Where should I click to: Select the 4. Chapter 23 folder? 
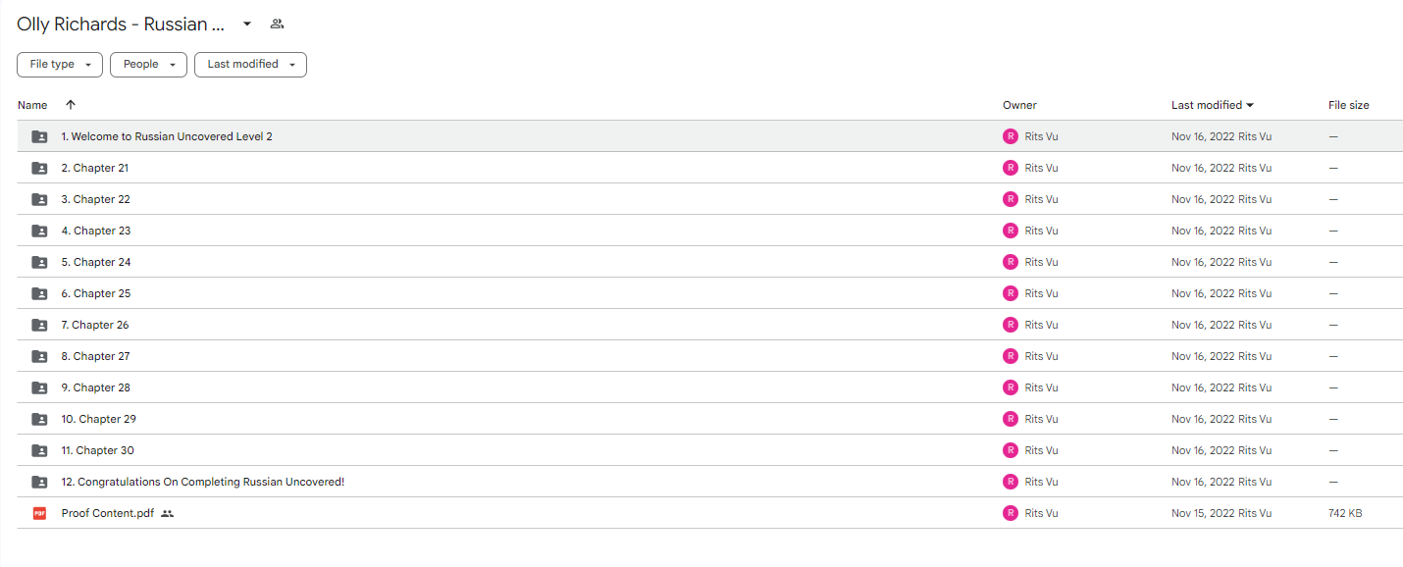[709, 231]
